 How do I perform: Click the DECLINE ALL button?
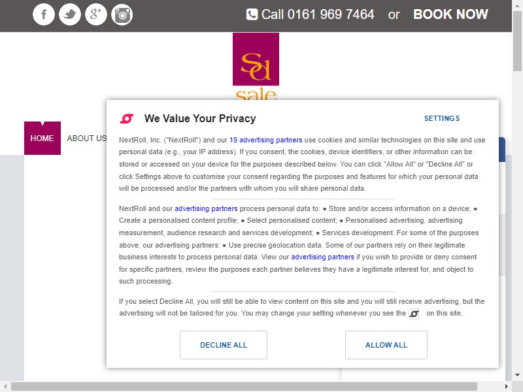(224, 345)
